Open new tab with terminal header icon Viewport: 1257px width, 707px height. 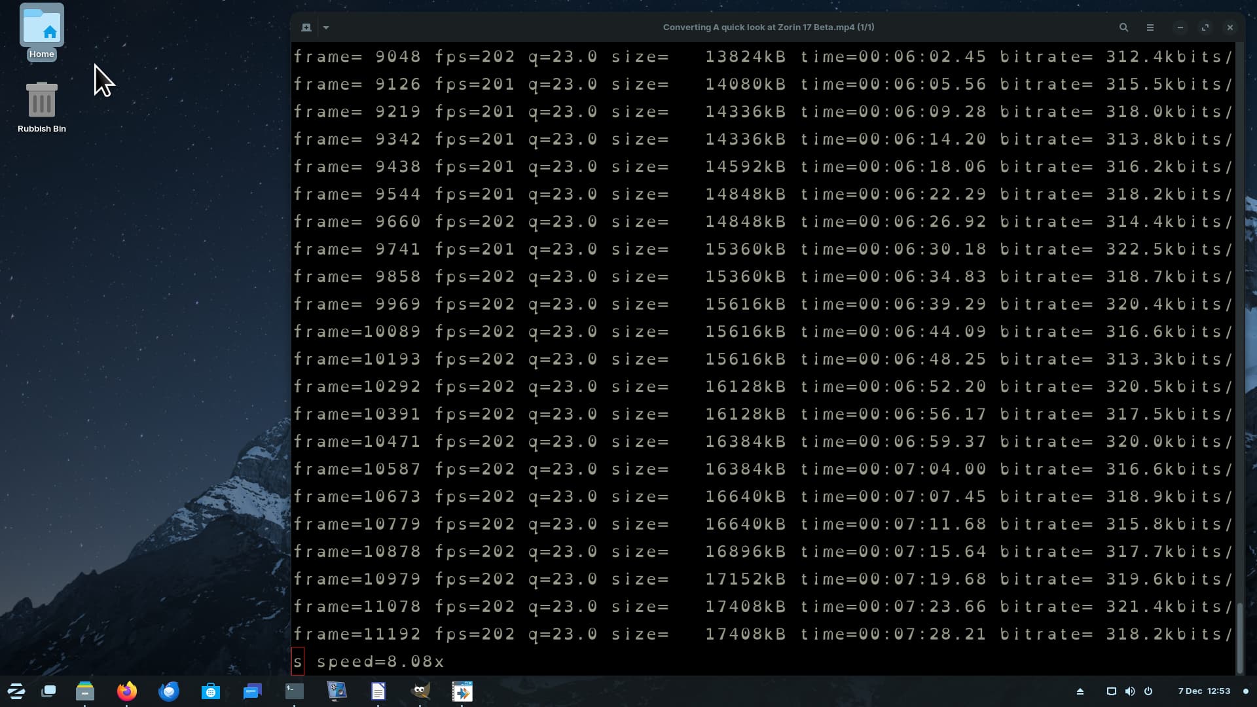point(306,27)
